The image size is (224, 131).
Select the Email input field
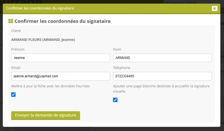pyautogui.click(x=61, y=76)
